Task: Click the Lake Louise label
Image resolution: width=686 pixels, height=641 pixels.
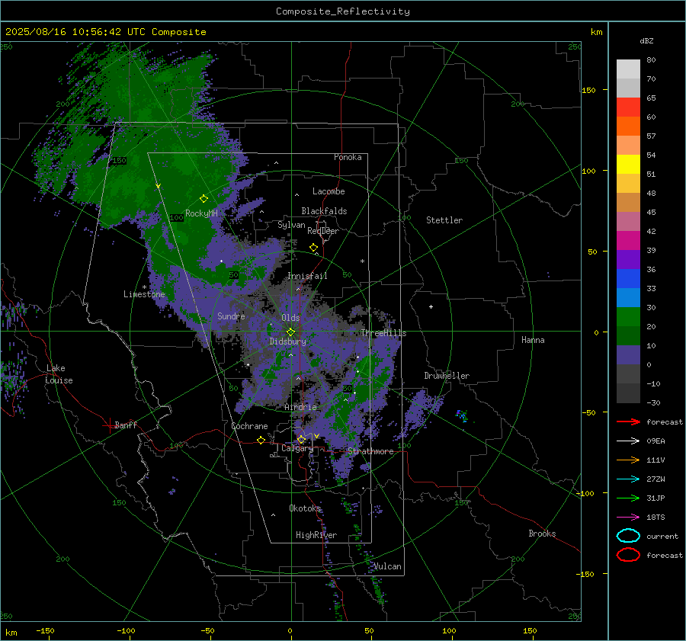Action: point(59,374)
